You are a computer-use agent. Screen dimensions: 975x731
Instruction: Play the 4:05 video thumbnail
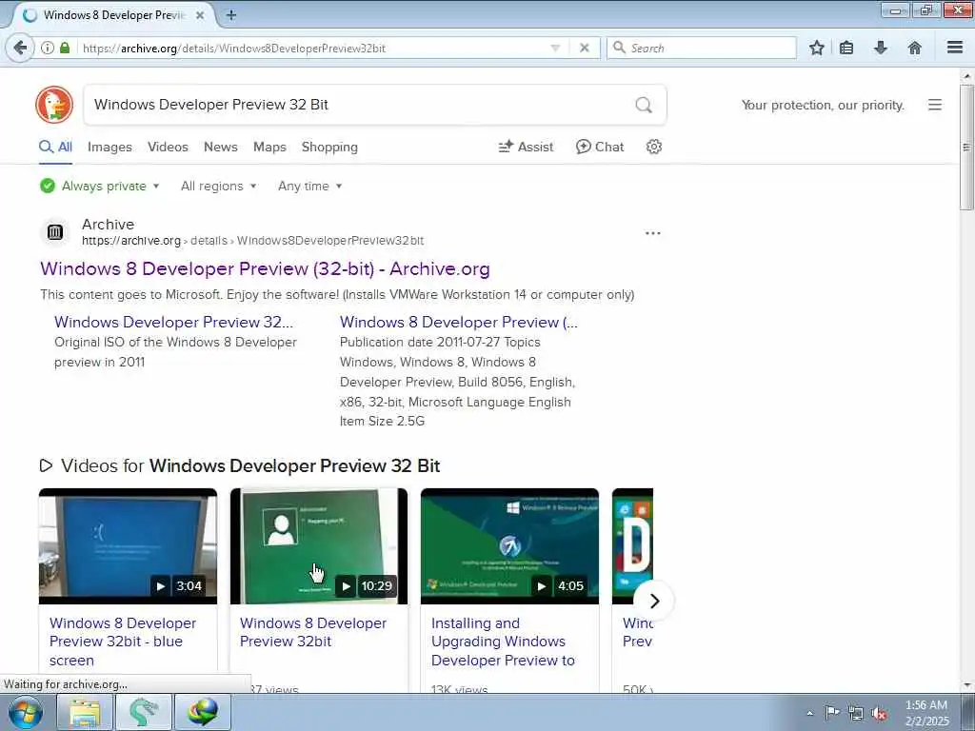tap(510, 545)
